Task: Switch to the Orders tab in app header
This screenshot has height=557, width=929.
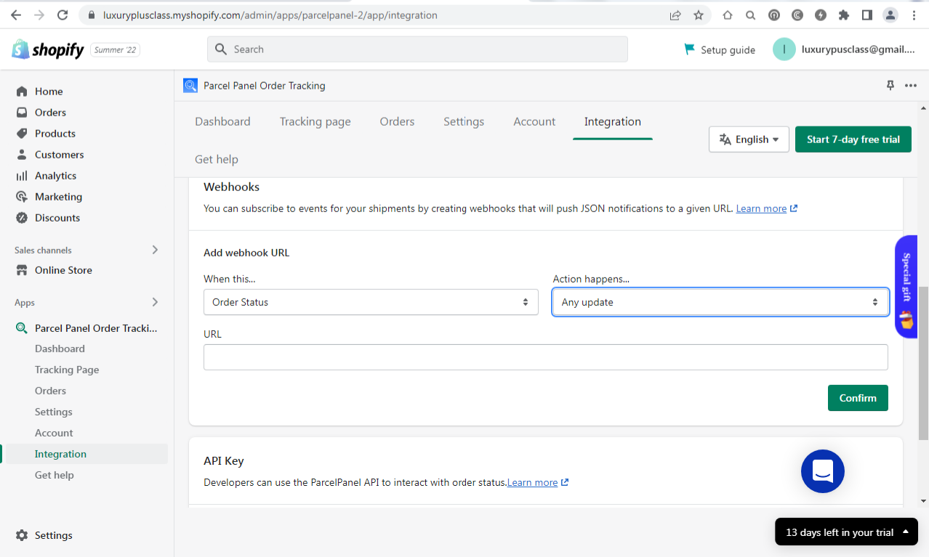Action: pos(397,121)
